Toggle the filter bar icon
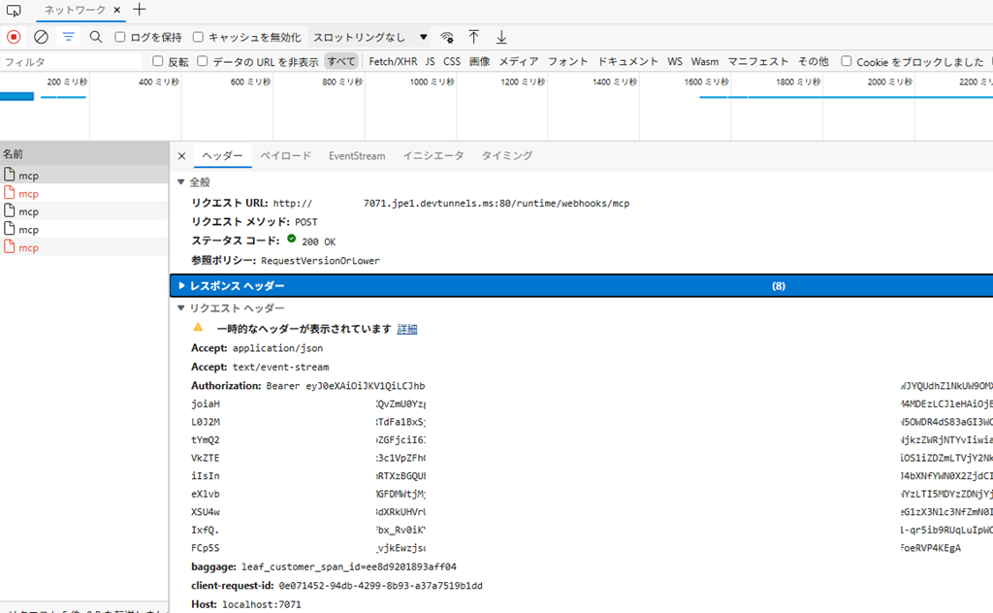Screen dimensions: 993x613 [69, 38]
